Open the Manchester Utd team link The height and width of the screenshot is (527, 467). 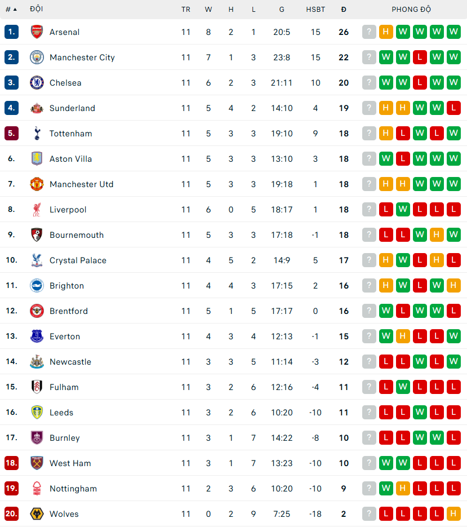(x=81, y=184)
